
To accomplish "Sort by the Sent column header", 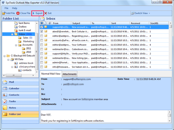I will click(x=120, y=23).
